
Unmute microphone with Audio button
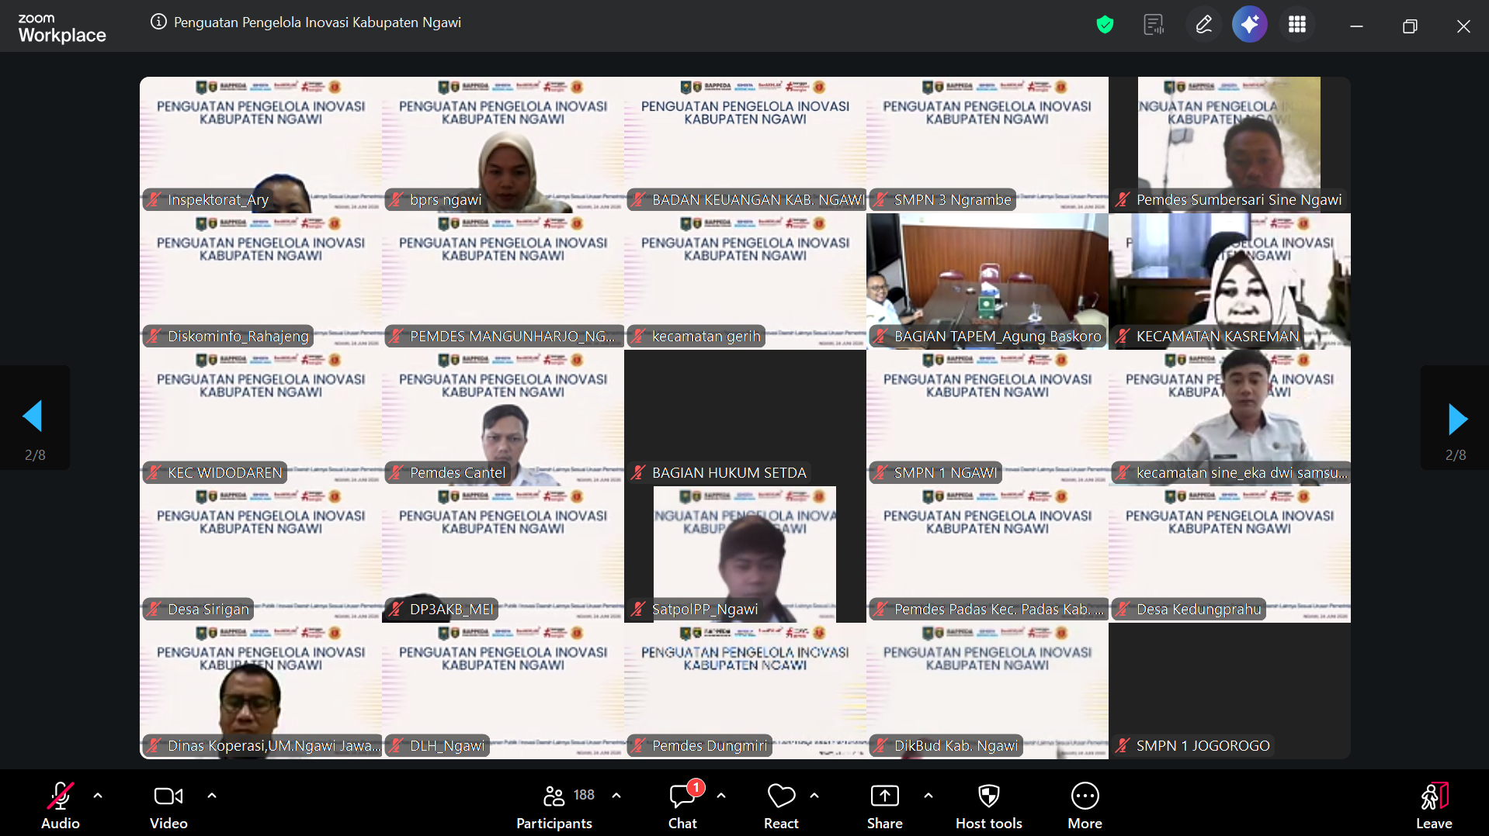point(61,805)
